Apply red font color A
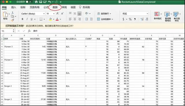The height and width of the screenshot is (106, 185). (57, 19)
